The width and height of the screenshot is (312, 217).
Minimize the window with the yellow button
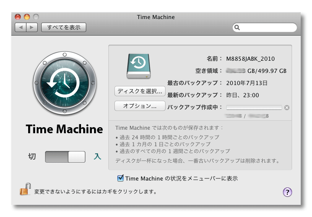(27, 17)
